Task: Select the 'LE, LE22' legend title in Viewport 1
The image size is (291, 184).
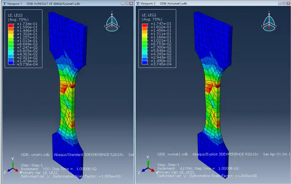Action: [x=15, y=15]
